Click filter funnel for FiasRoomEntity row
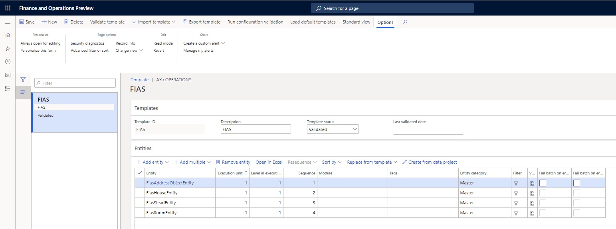Screen dimensions: 616x229 pos(516,213)
